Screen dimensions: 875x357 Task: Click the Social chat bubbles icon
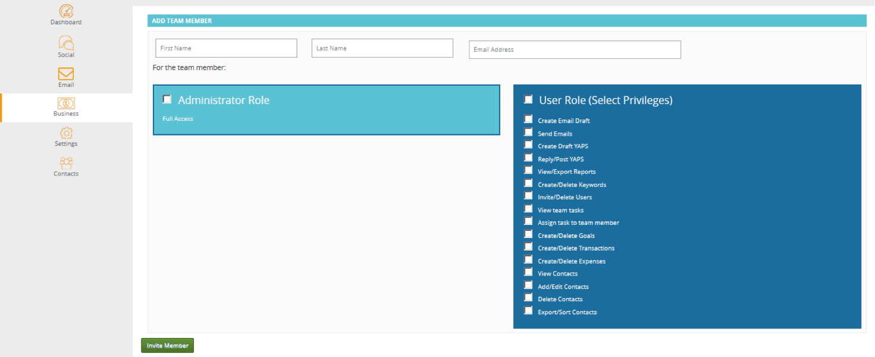point(66,43)
